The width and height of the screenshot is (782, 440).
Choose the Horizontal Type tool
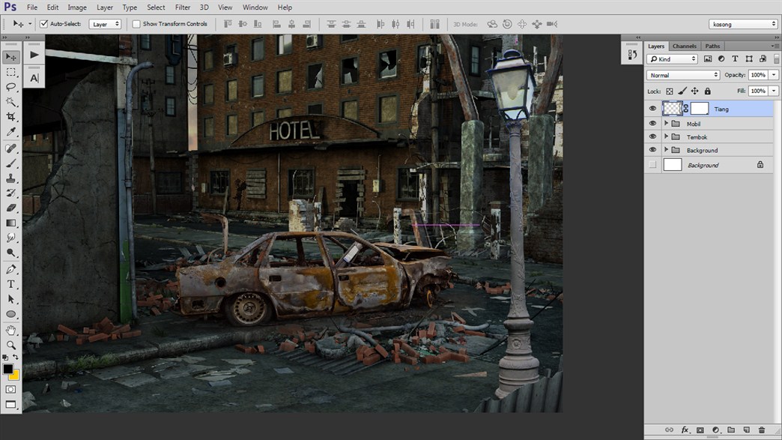tap(11, 284)
